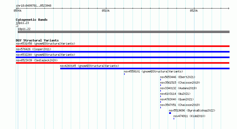Click the nsv4531058 gnomAD variant label
Viewport: 237px width, 129px height.
pyautogui.click(x=46, y=44)
